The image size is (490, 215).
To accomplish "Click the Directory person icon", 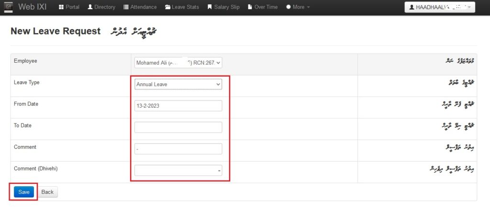I will (x=90, y=7).
